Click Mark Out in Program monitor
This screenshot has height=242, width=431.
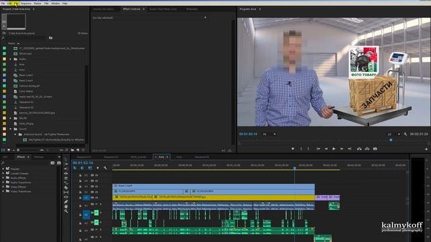pos(308,149)
